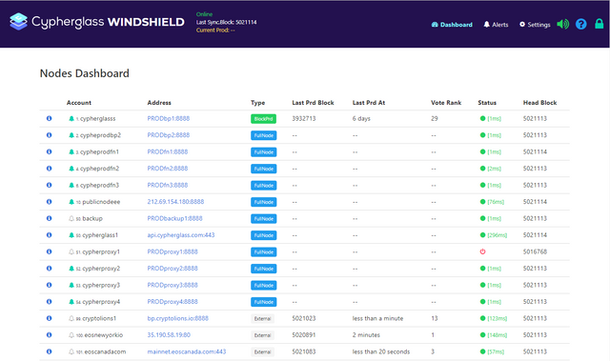This screenshot has height=361, width=610.
Task: Click the Online status text in header
Action: [204, 14]
